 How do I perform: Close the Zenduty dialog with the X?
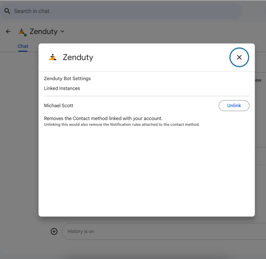point(239,57)
